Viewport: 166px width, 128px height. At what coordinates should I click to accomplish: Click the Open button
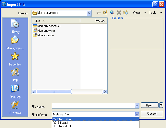[x=149, y=105]
